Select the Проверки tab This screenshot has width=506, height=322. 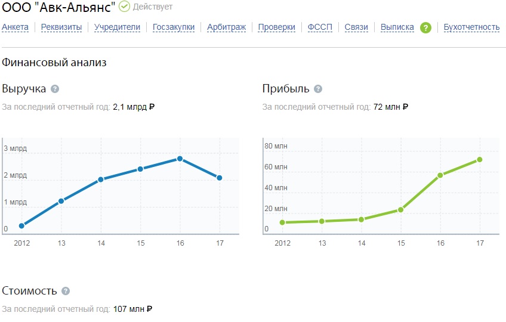coord(276,27)
